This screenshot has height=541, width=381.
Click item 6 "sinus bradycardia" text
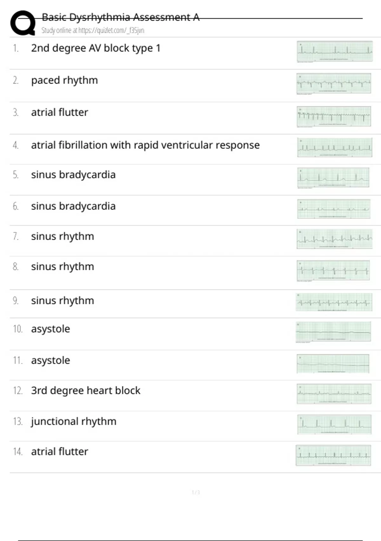[x=73, y=206]
